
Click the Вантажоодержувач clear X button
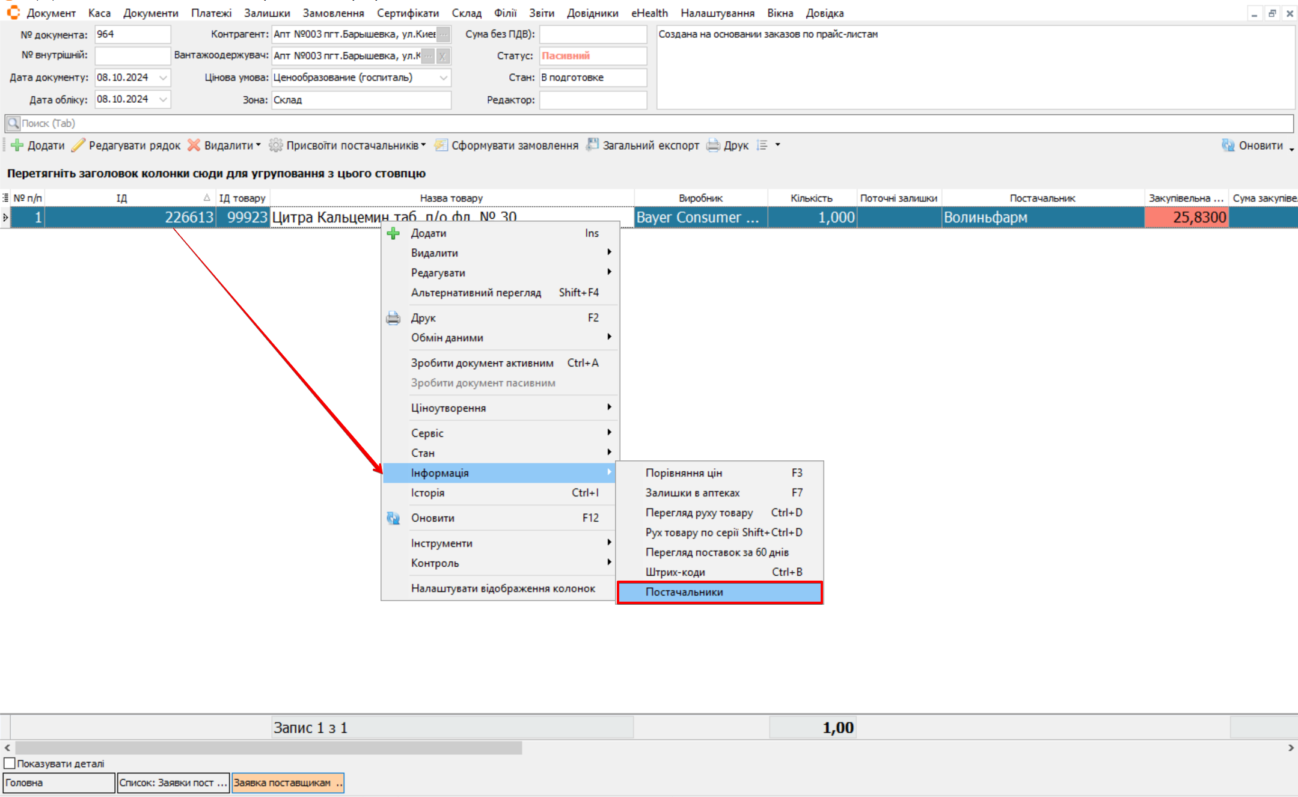click(442, 56)
